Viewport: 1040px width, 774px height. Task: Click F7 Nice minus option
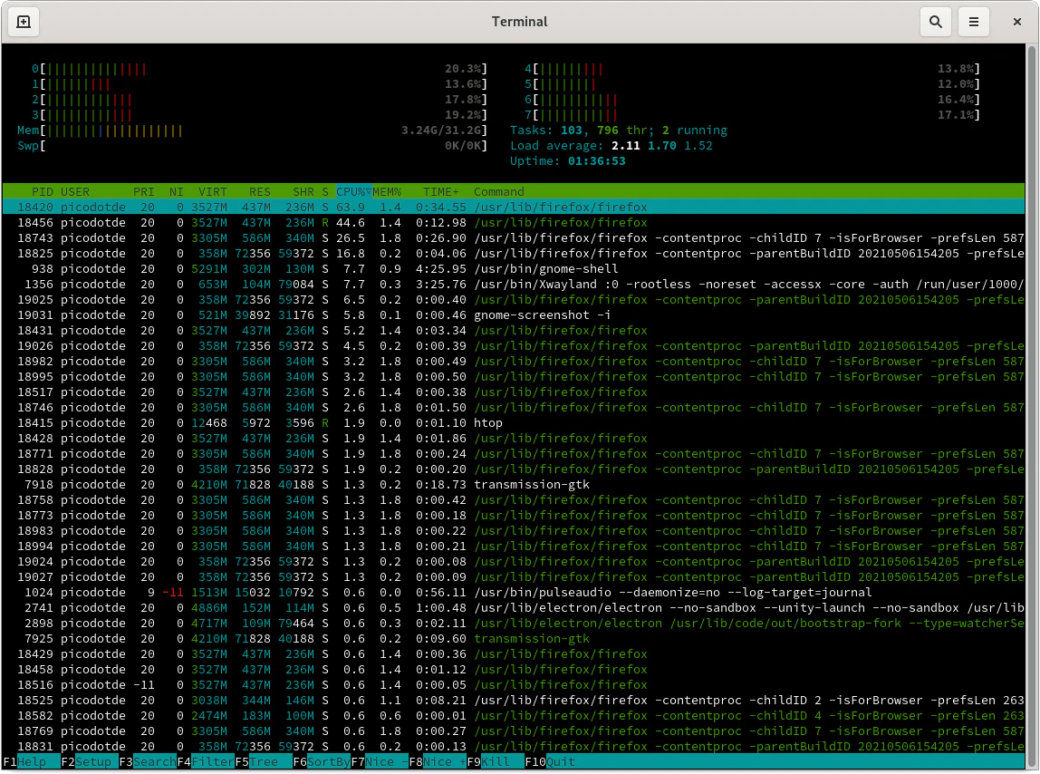click(x=386, y=762)
